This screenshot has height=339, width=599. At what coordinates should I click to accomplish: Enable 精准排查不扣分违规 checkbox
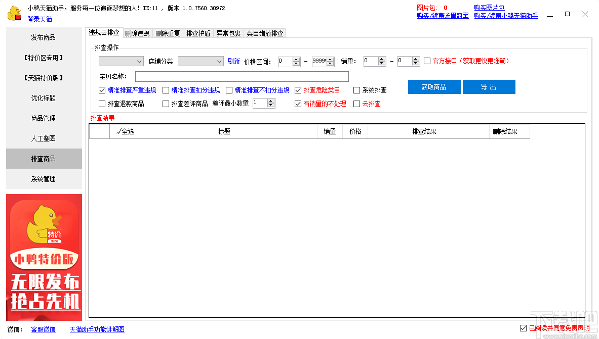coord(229,90)
